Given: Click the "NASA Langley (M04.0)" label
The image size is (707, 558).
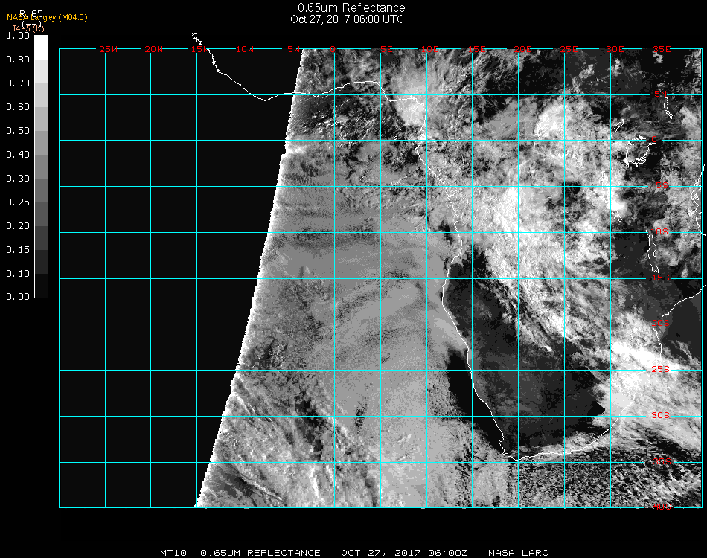Looking at the screenshot, I should coord(47,18).
